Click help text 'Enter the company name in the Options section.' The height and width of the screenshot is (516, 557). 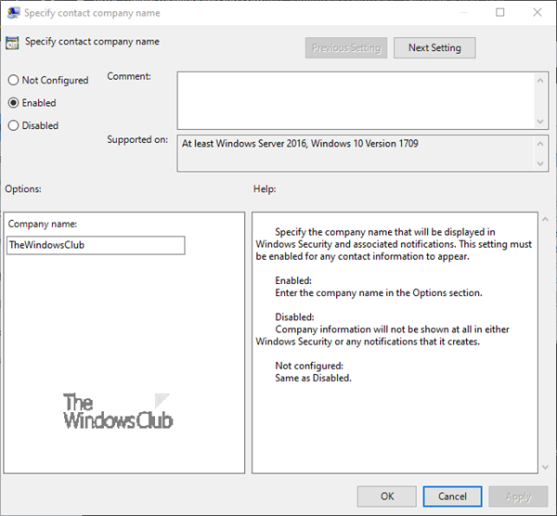[379, 293]
